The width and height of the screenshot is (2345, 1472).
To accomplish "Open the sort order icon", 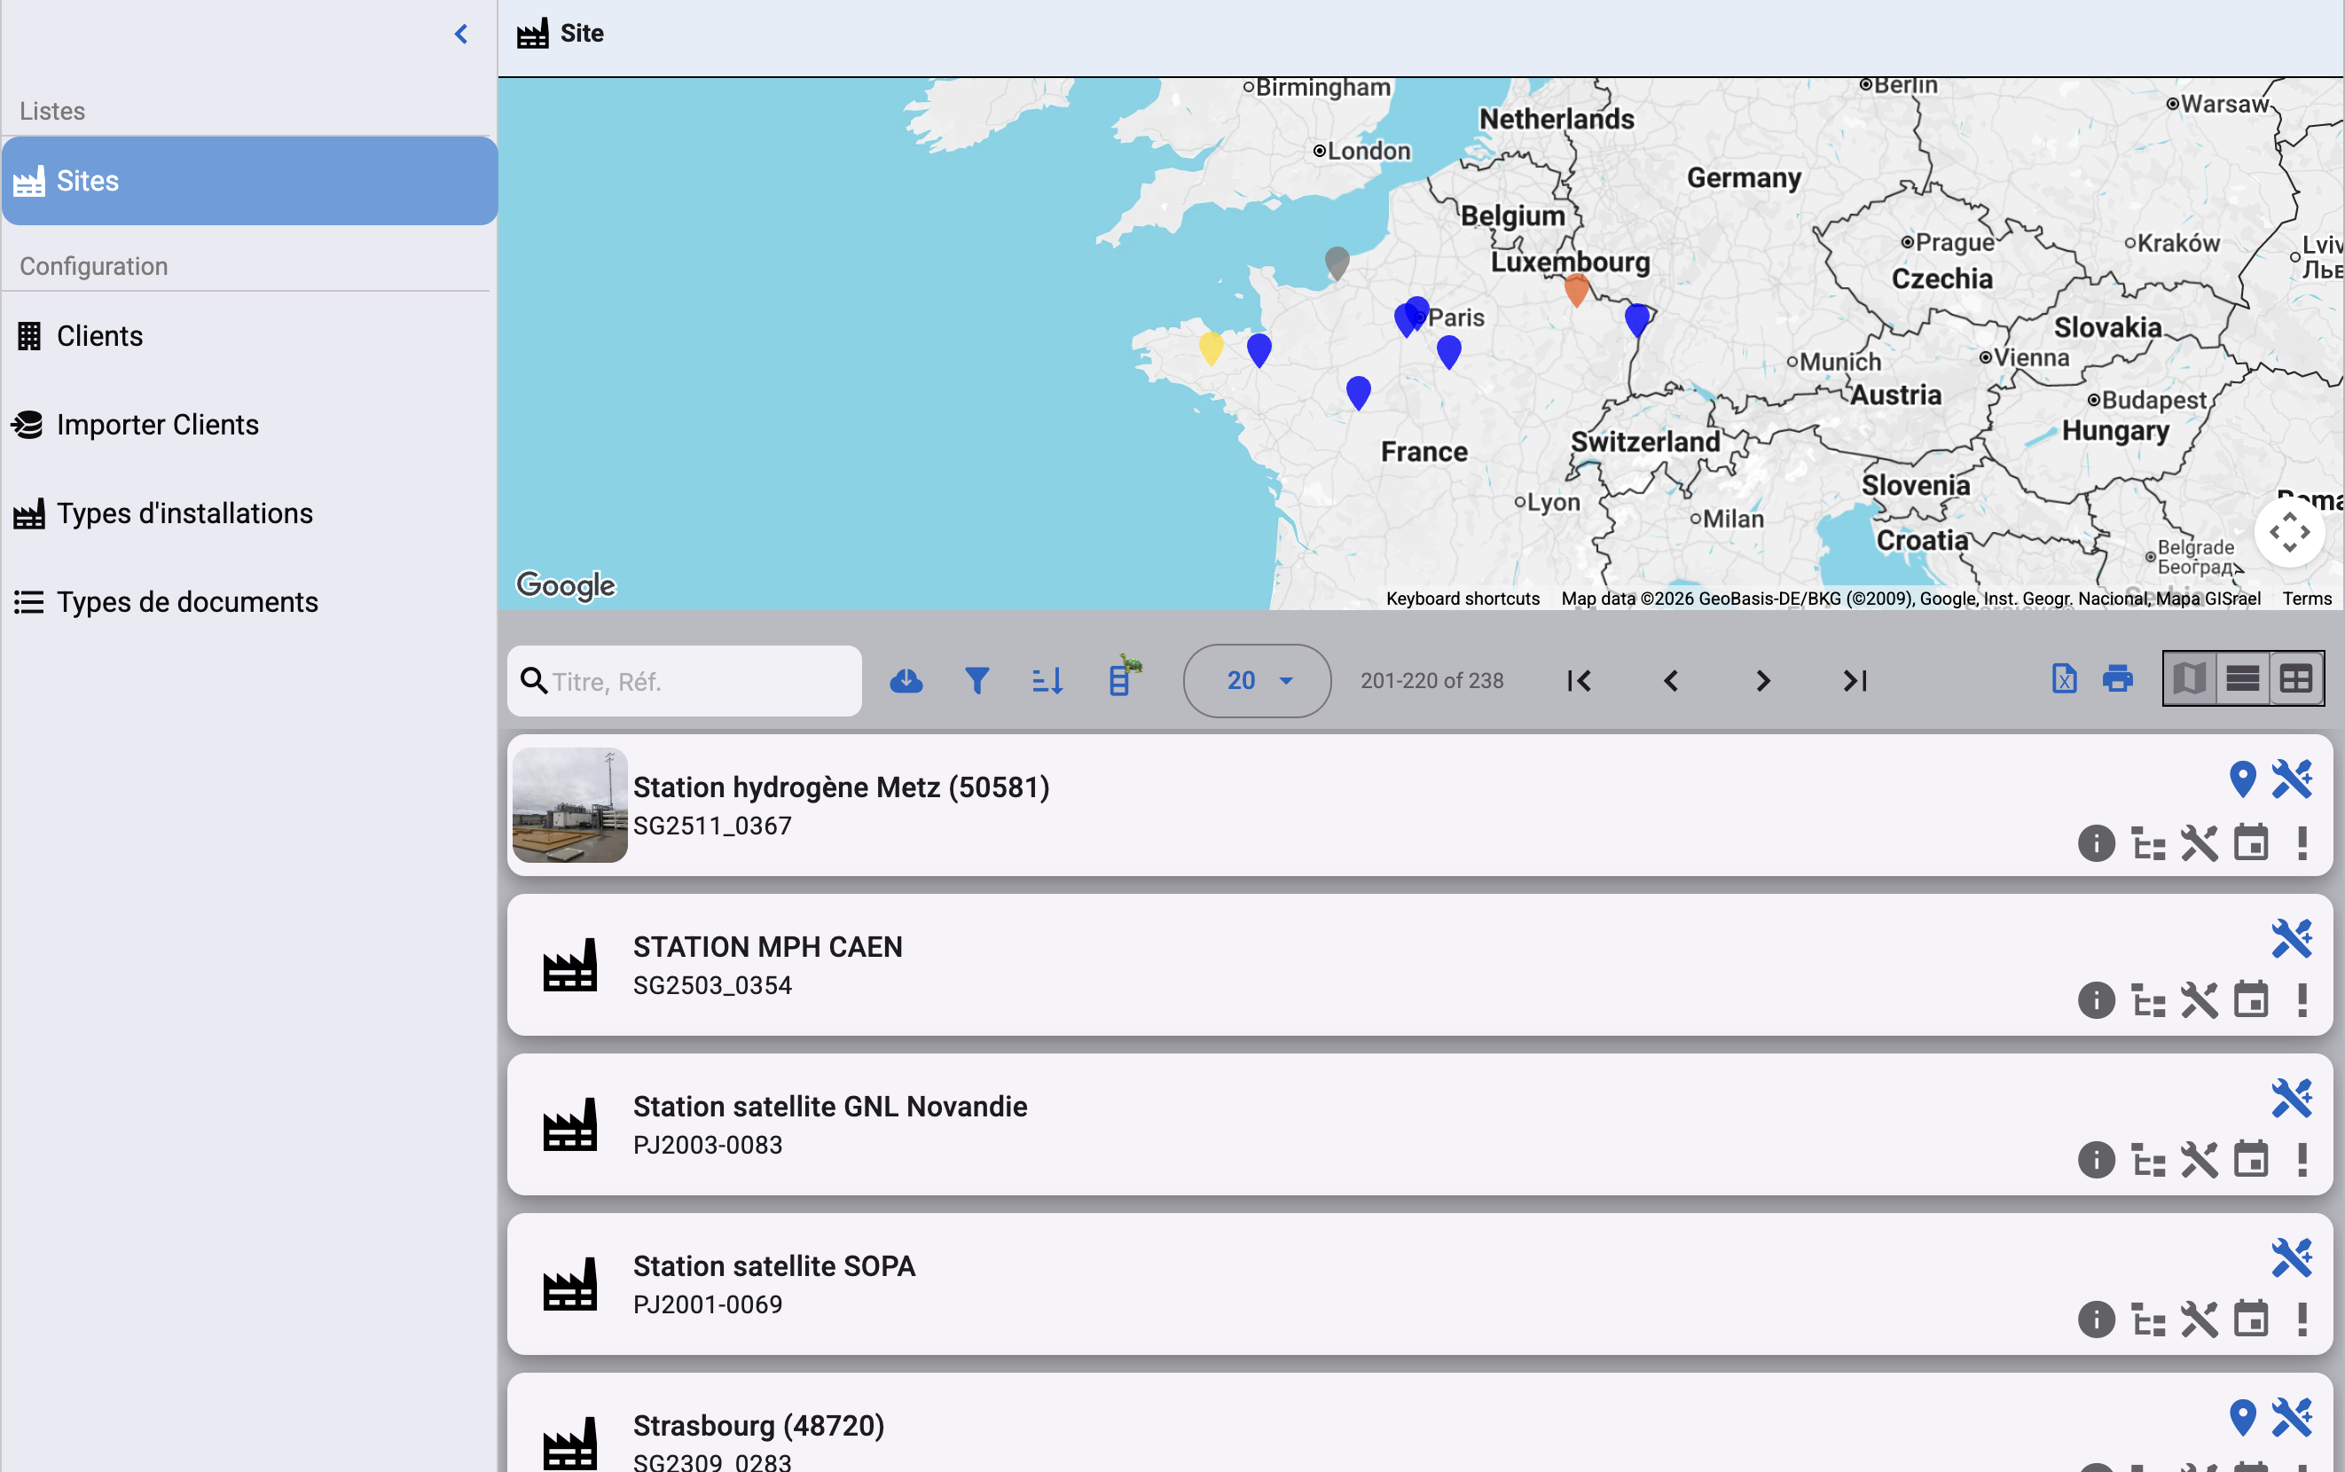I will pos(1047,680).
